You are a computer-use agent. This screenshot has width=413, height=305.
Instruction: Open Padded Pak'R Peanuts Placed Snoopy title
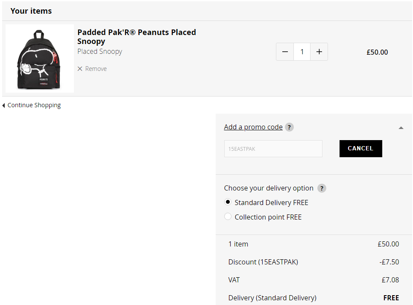(x=136, y=37)
